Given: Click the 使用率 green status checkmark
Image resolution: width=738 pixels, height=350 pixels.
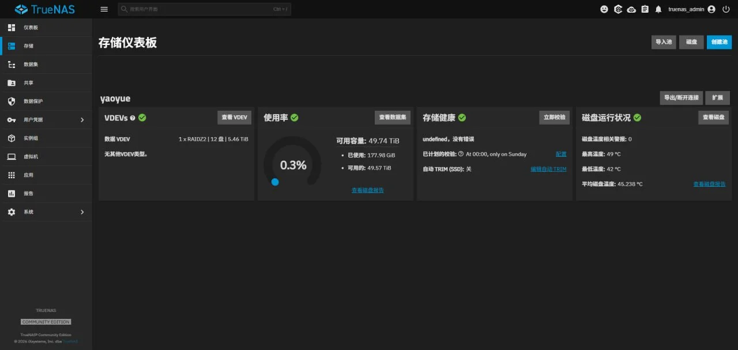Looking at the screenshot, I should (x=294, y=118).
